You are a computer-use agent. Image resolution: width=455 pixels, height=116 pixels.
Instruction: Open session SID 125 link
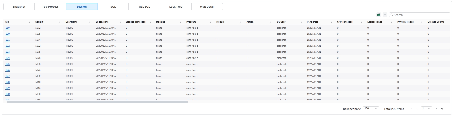[x=8, y=64]
